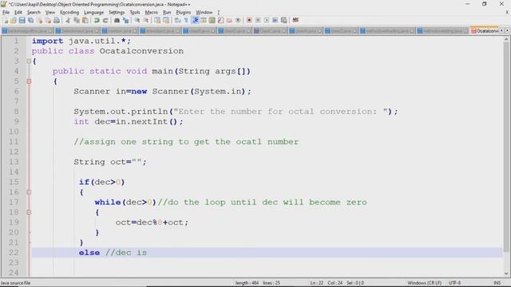This screenshot has height=287, width=511.
Task: Open the User Defined Language icon
Action: pos(204,20)
